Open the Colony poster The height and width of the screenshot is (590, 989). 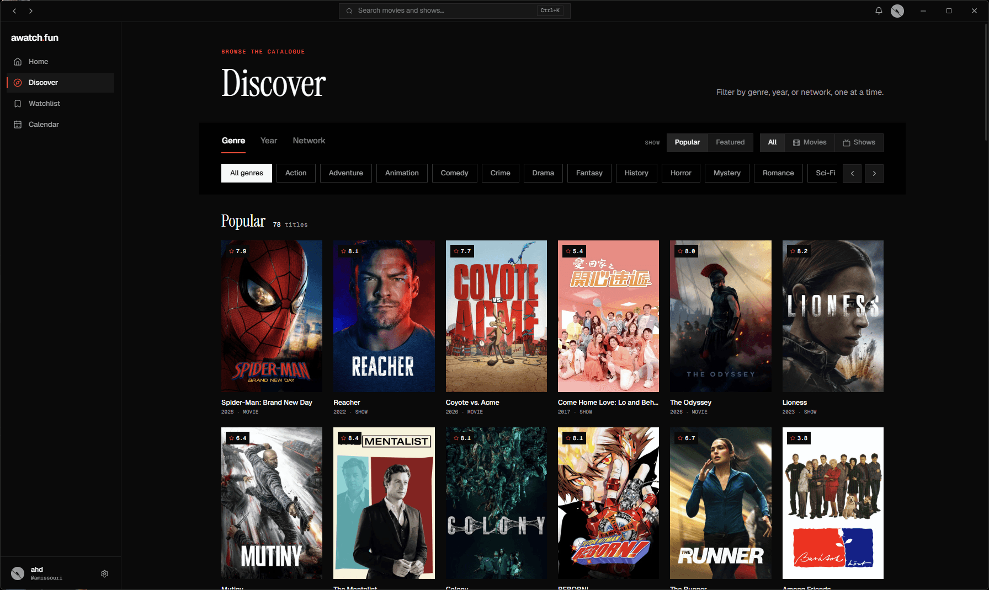[496, 503]
